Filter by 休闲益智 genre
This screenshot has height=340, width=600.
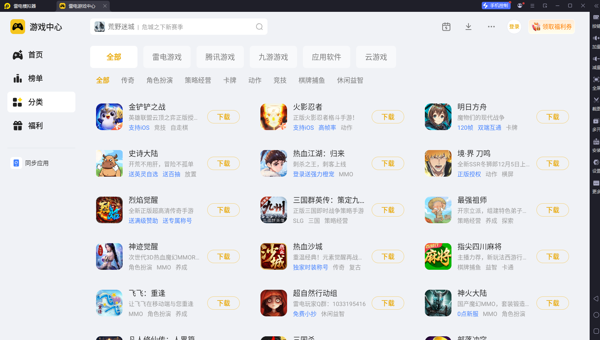350,80
